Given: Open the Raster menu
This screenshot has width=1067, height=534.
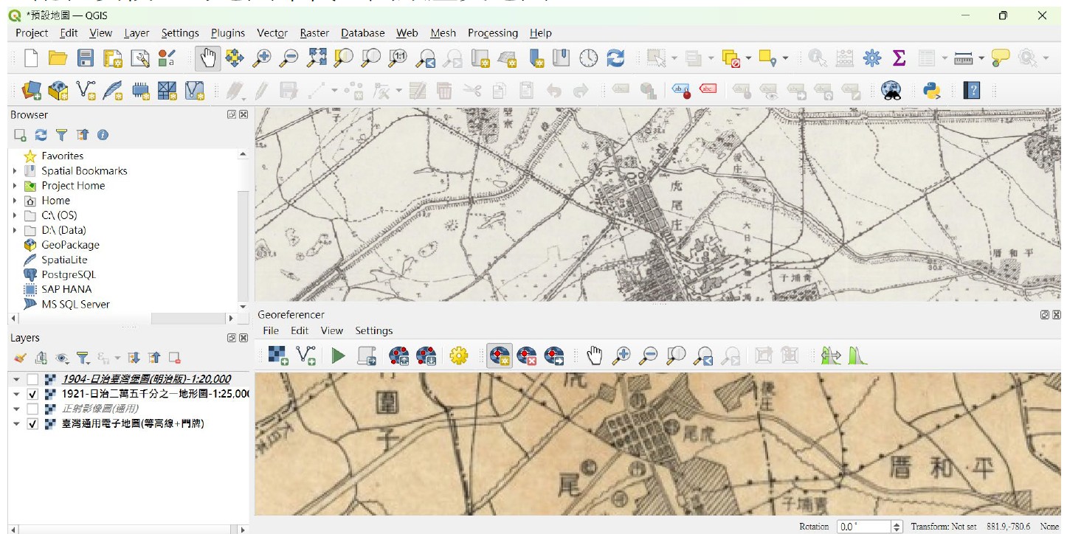Looking at the screenshot, I should click(x=314, y=32).
